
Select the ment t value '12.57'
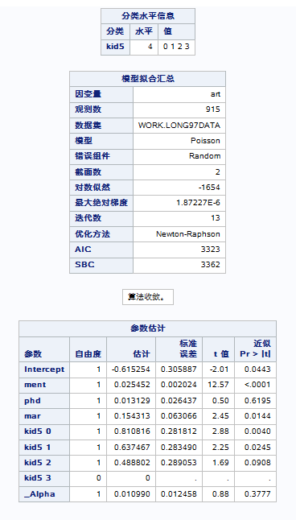(219, 385)
